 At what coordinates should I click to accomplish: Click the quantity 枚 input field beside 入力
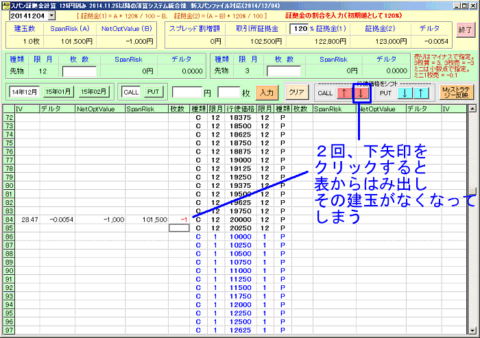(228, 92)
